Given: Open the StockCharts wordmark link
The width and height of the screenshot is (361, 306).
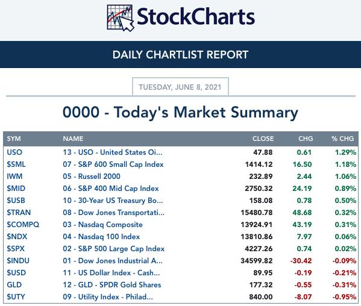Looking at the screenshot, I should click(x=196, y=17).
